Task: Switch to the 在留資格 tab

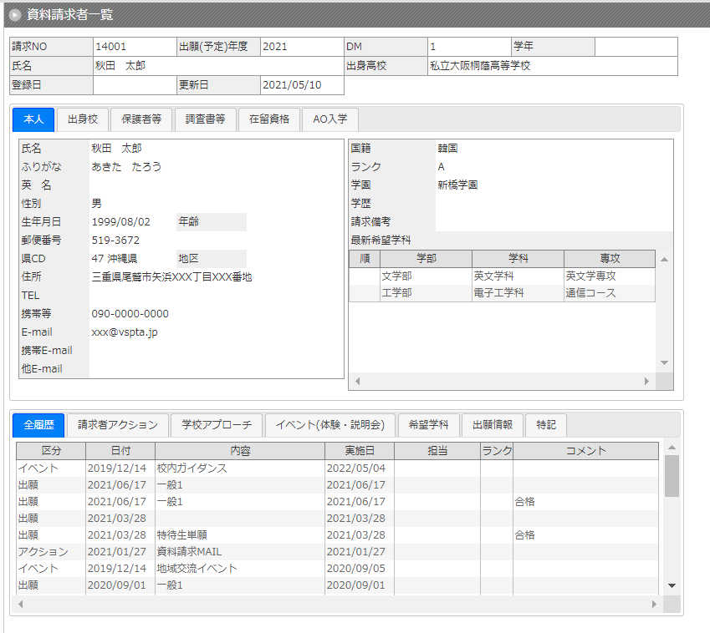Action: 269,119
